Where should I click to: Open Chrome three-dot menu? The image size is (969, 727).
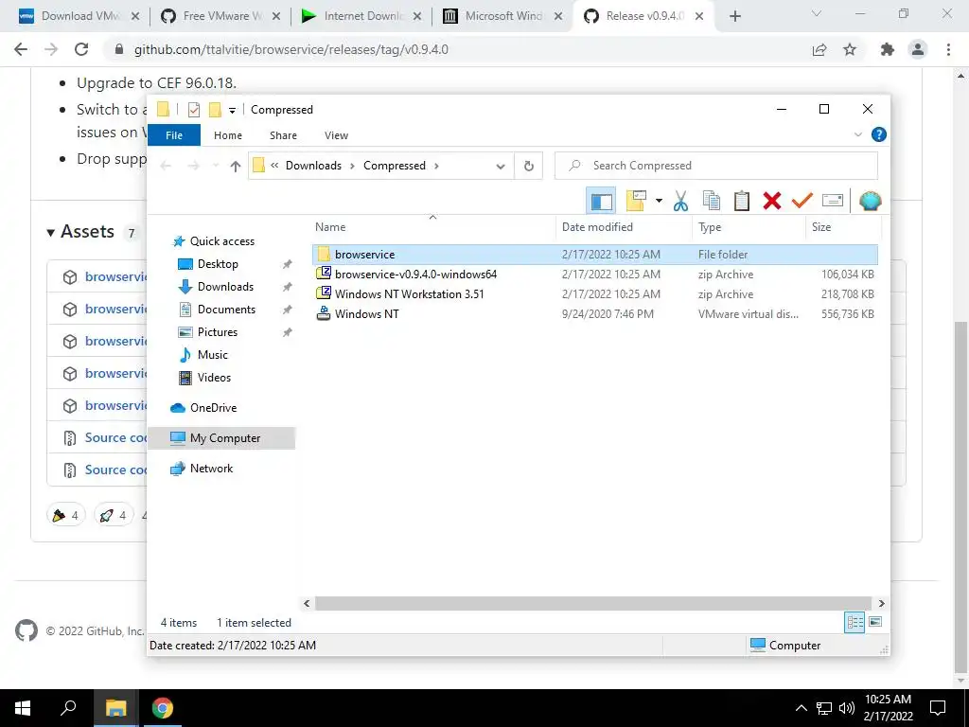point(948,49)
